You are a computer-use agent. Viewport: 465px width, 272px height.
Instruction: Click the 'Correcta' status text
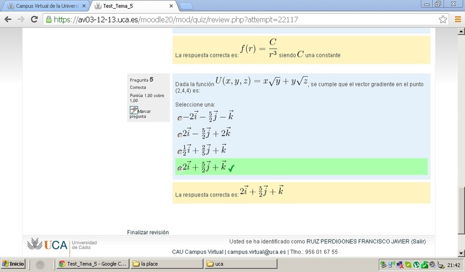pyautogui.click(x=138, y=88)
